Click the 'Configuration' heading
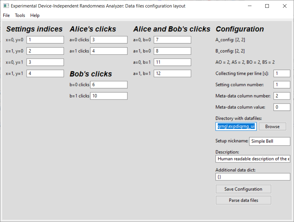 pyautogui.click(x=240, y=29)
